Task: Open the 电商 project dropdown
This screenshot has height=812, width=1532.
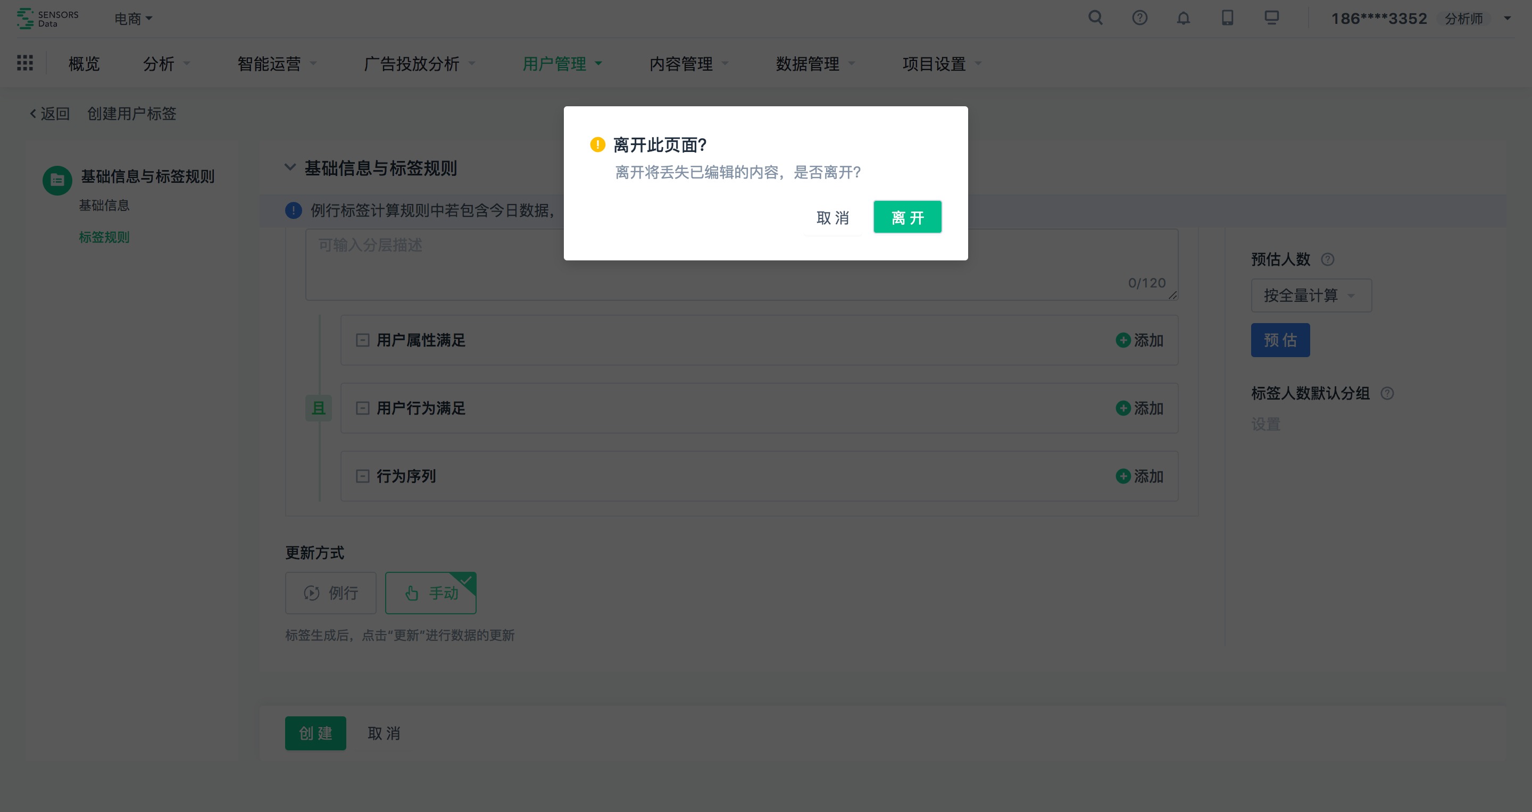Action: pos(133,19)
